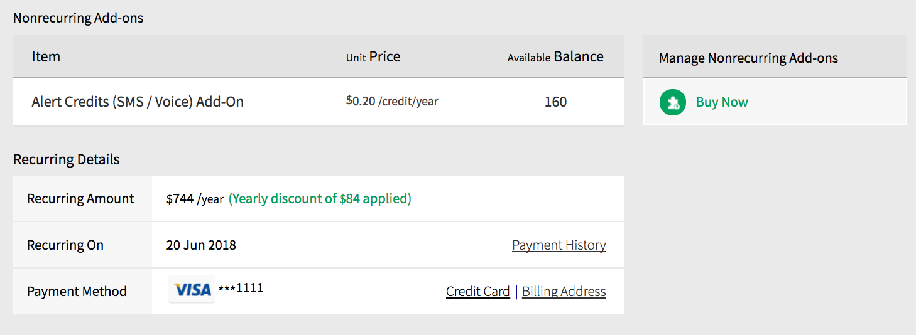Click the VISA card logo
Screen dimensions: 916x335
point(192,289)
